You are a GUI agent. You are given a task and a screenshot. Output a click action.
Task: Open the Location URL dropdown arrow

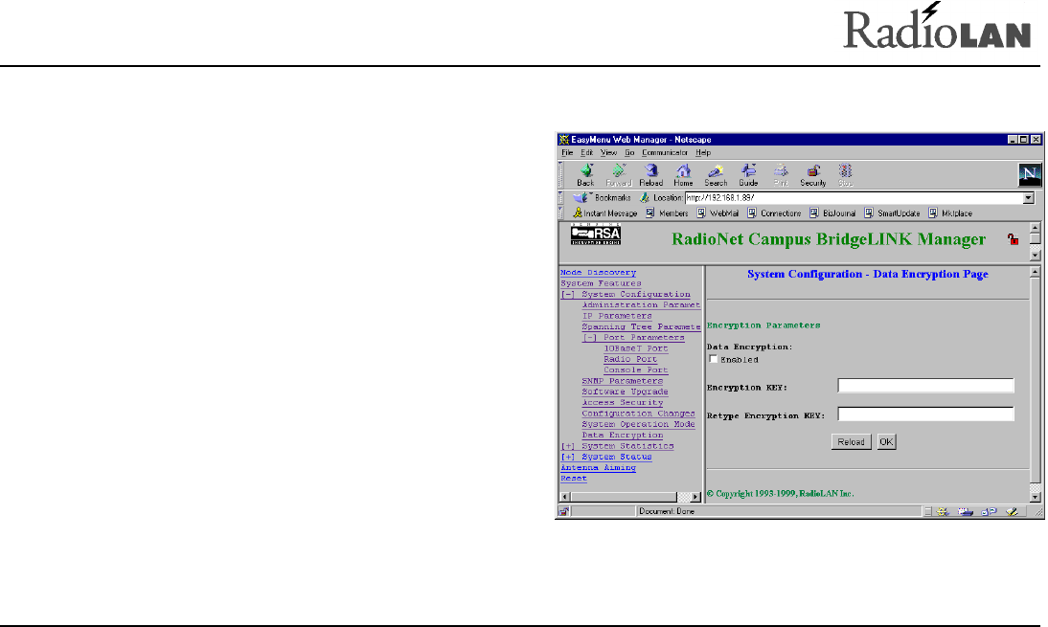coord(1028,198)
